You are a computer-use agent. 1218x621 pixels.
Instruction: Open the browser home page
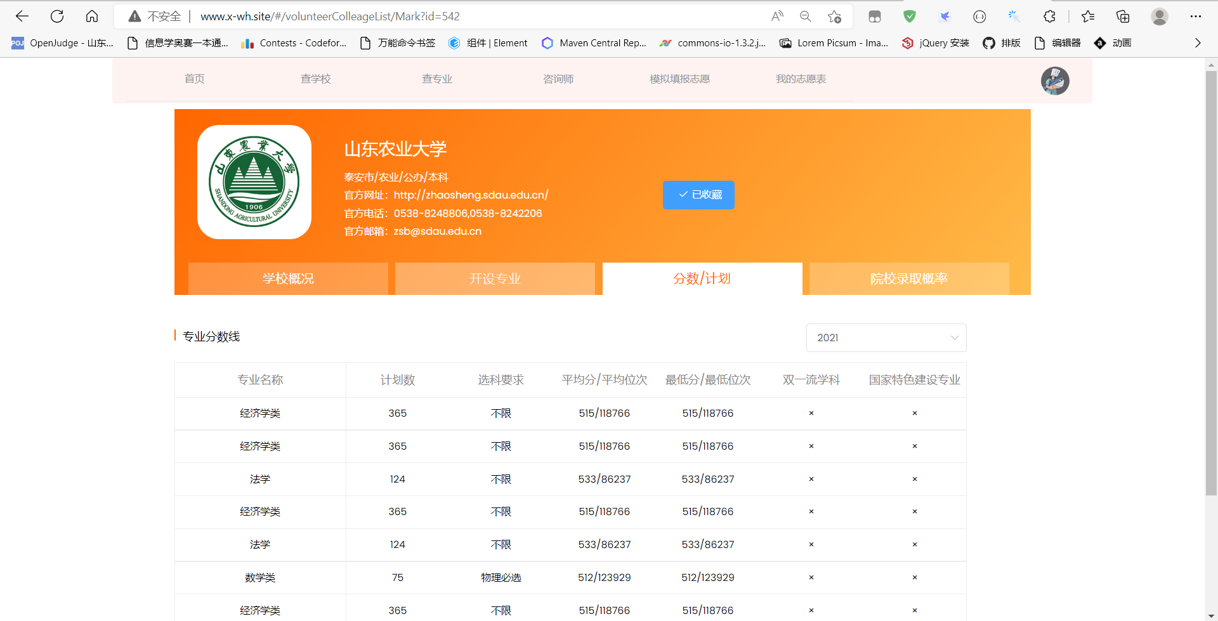92,16
